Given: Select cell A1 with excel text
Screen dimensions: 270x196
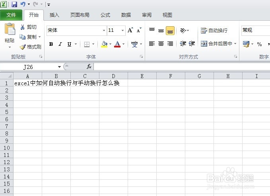Looking at the screenshot, I should coord(28,83).
